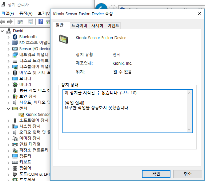Click the round blue pencil icon behind dialog
206x181 pixels.
coord(101,7)
